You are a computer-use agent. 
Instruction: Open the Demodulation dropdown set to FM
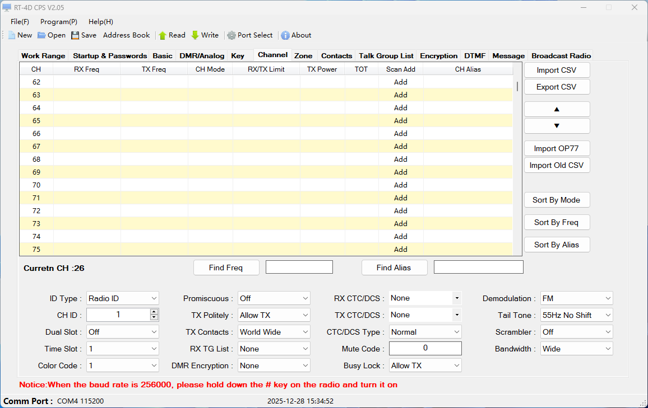[x=608, y=298]
